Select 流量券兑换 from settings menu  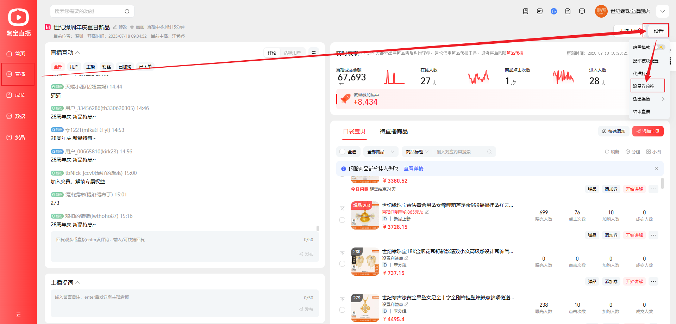(644, 86)
